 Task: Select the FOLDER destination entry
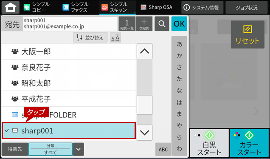coord(69,115)
